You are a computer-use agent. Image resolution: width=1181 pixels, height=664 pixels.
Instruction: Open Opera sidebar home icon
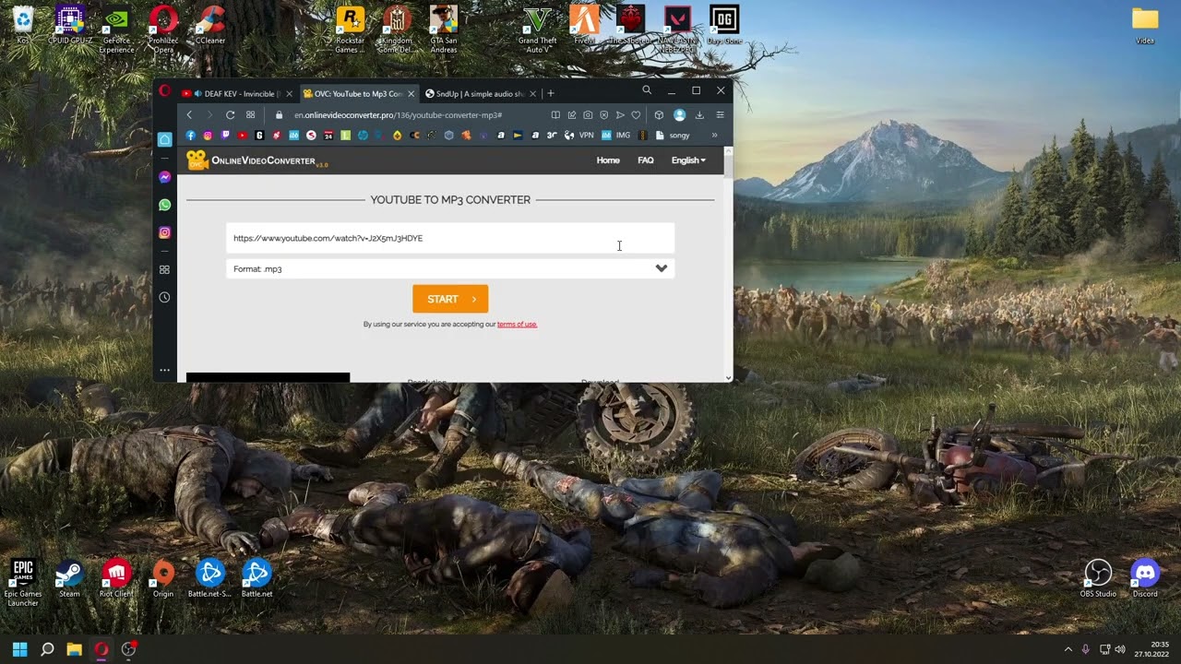[164, 139]
